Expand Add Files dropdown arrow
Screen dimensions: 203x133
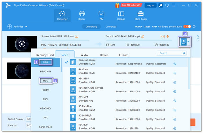coord(26,27)
